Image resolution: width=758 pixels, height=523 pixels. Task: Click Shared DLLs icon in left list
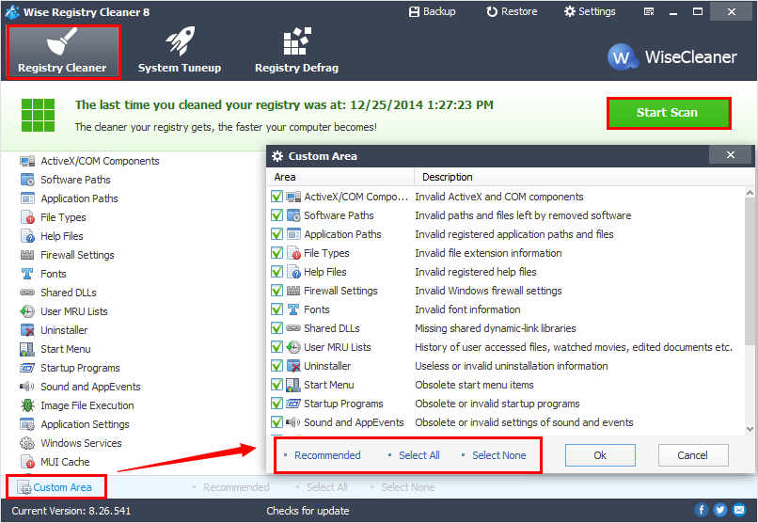tap(27, 293)
